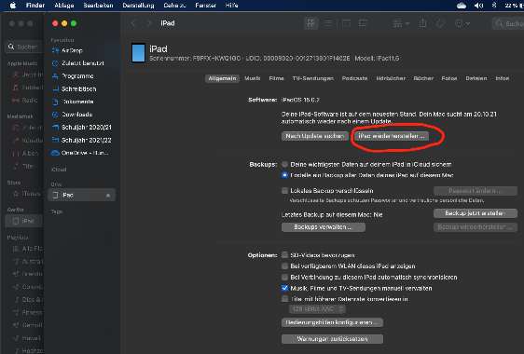This screenshot has height=354, width=524.
Task: Switch to the Fotos tab
Action: pos(449,78)
